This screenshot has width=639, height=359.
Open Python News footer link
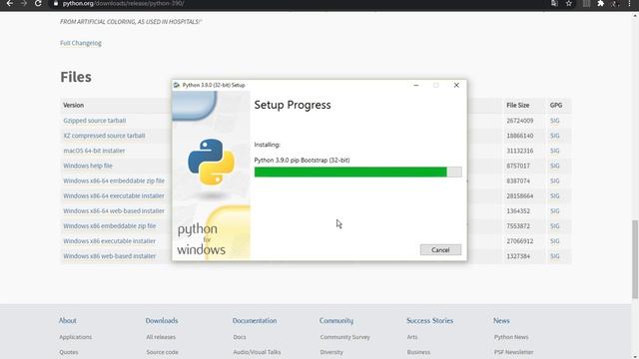pos(511,337)
